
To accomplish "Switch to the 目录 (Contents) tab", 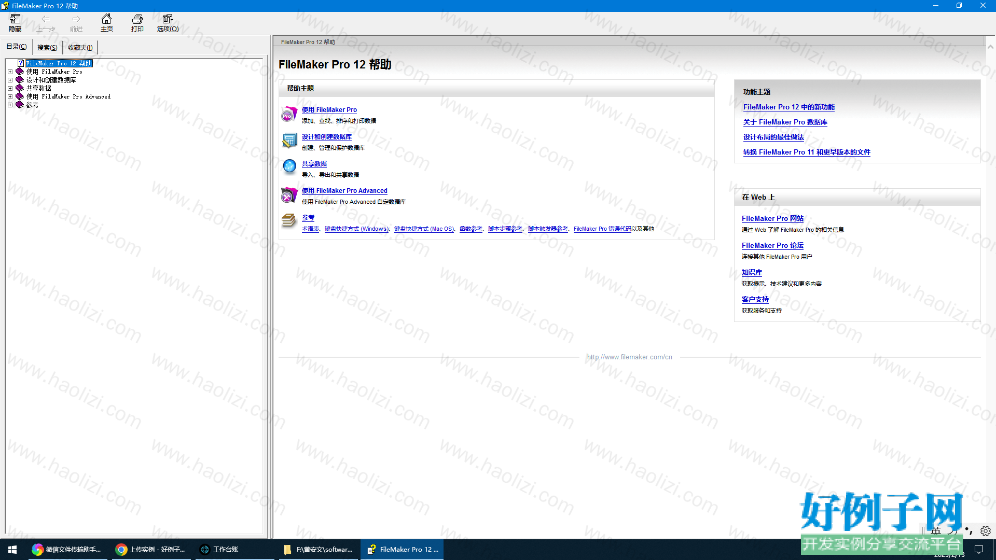I will pyautogui.click(x=17, y=47).
